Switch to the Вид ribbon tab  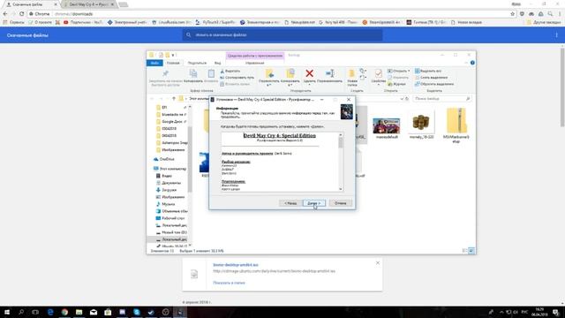tap(218, 63)
